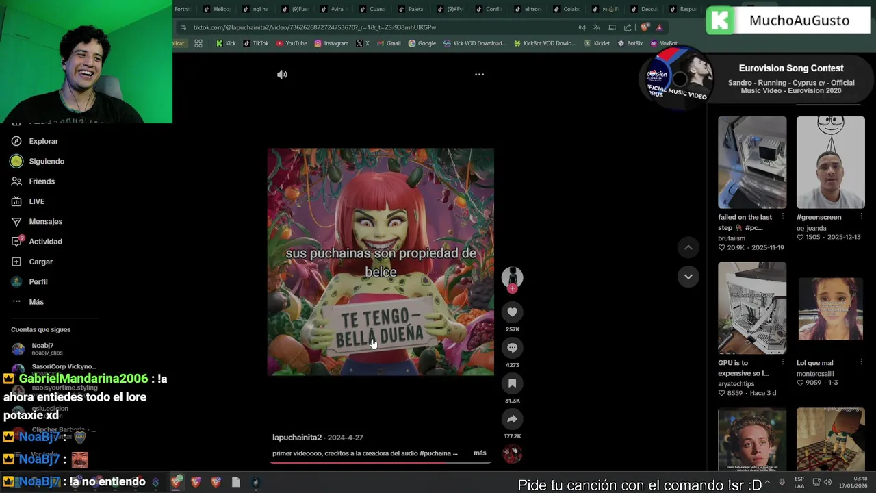Go to next video arrow
The width and height of the screenshot is (876, 493).
point(688,277)
